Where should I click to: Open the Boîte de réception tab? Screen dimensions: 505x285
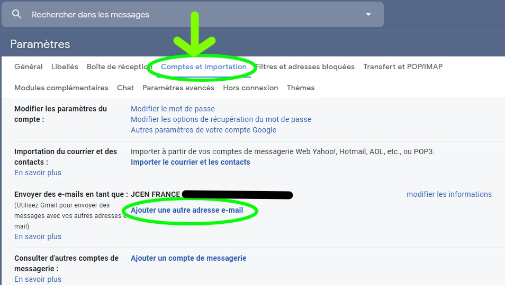[119, 66]
